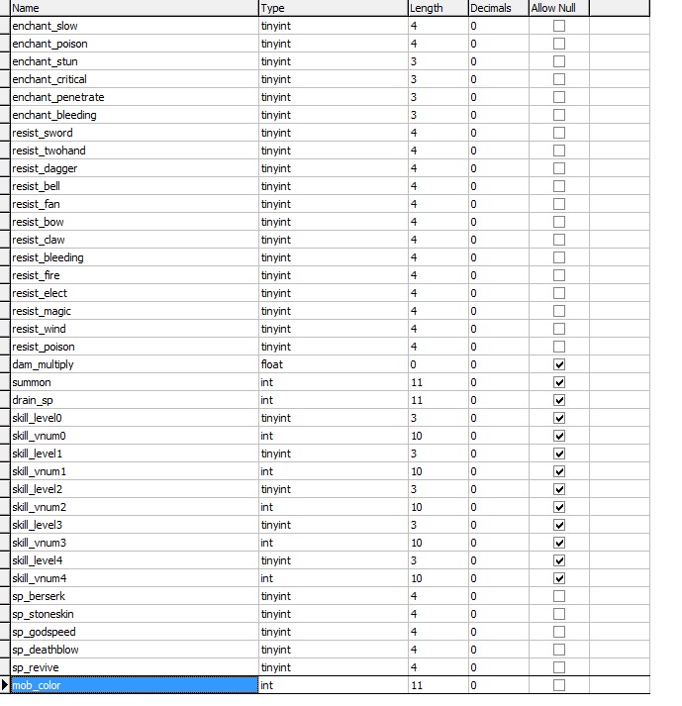This screenshot has width=682, height=706.
Task: Select the resist_twohand field name
Action: point(135,151)
